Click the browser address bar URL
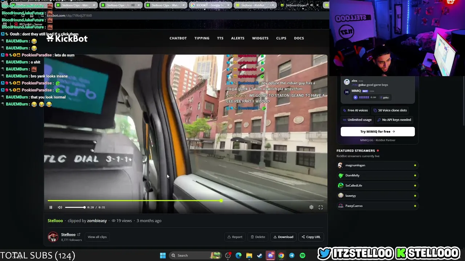 coord(69,16)
